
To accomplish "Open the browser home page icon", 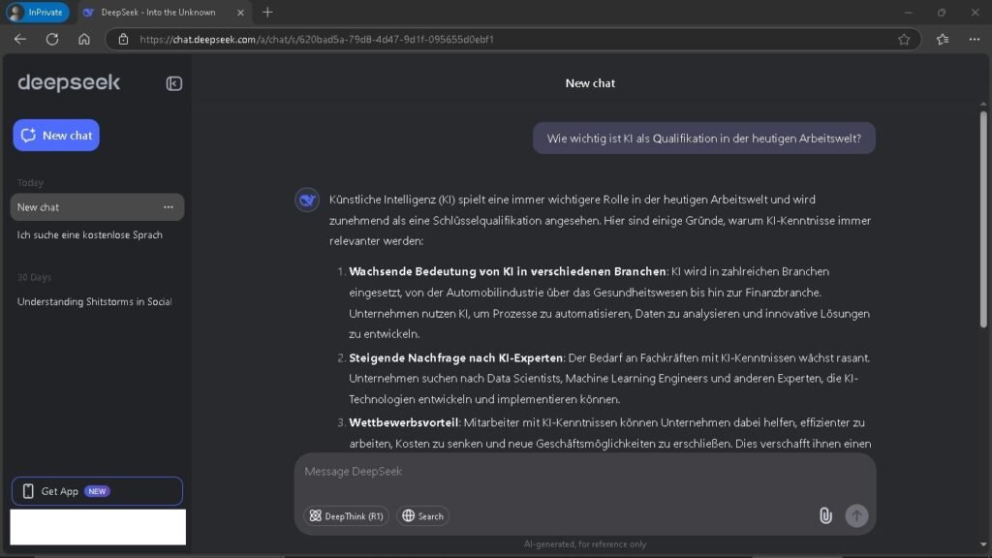I will [84, 39].
